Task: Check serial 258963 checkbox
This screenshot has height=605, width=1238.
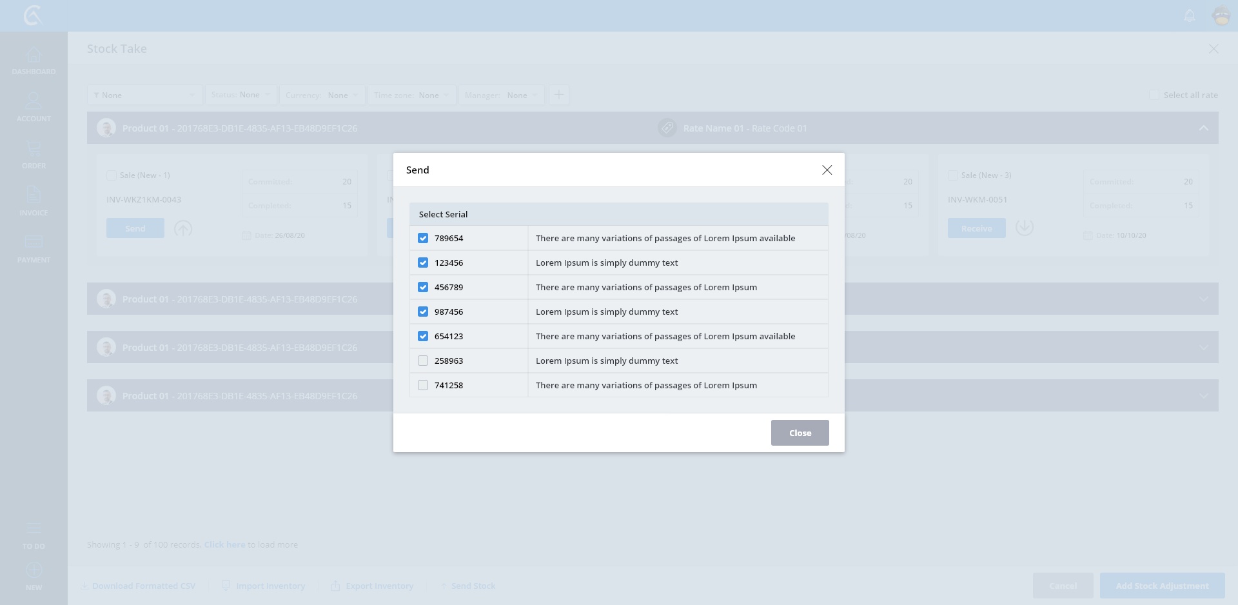Action: pyautogui.click(x=423, y=361)
